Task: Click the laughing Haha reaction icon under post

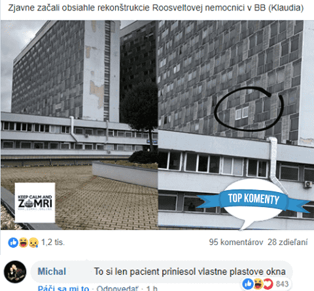Action: point(23,242)
